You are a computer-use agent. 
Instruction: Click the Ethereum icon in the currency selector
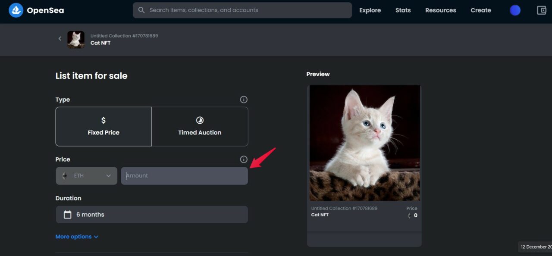65,175
